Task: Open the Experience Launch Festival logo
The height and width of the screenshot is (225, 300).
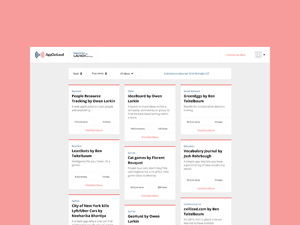Action: pos(83,55)
